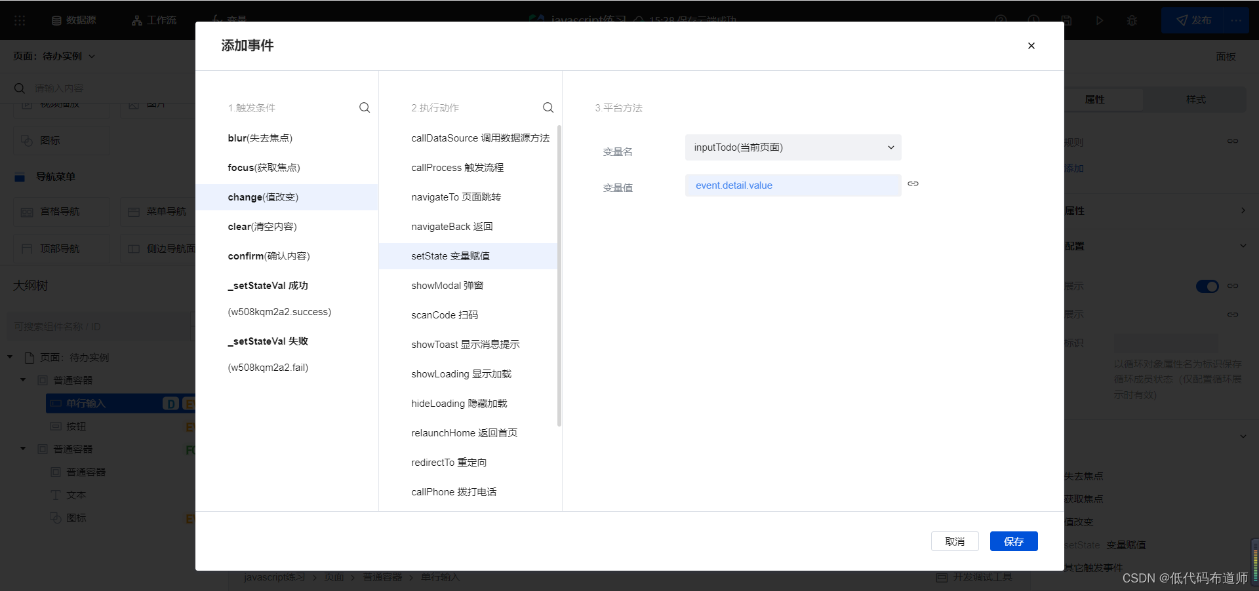The width and height of the screenshot is (1259, 591).
Task: Click the more options button beside 发布
Action: (x=1236, y=20)
